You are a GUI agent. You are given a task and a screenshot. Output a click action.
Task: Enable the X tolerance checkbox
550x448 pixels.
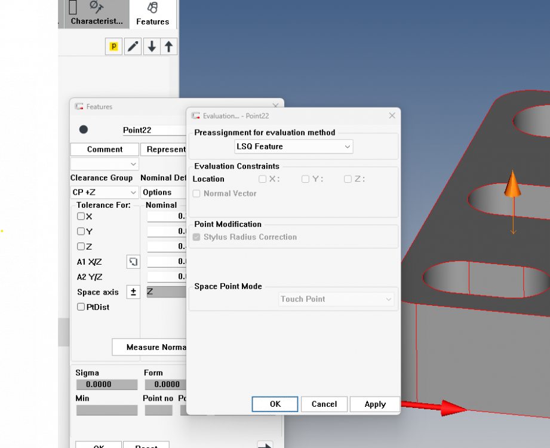(81, 216)
